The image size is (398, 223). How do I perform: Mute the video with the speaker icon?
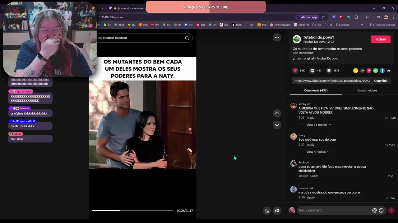click(x=276, y=211)
